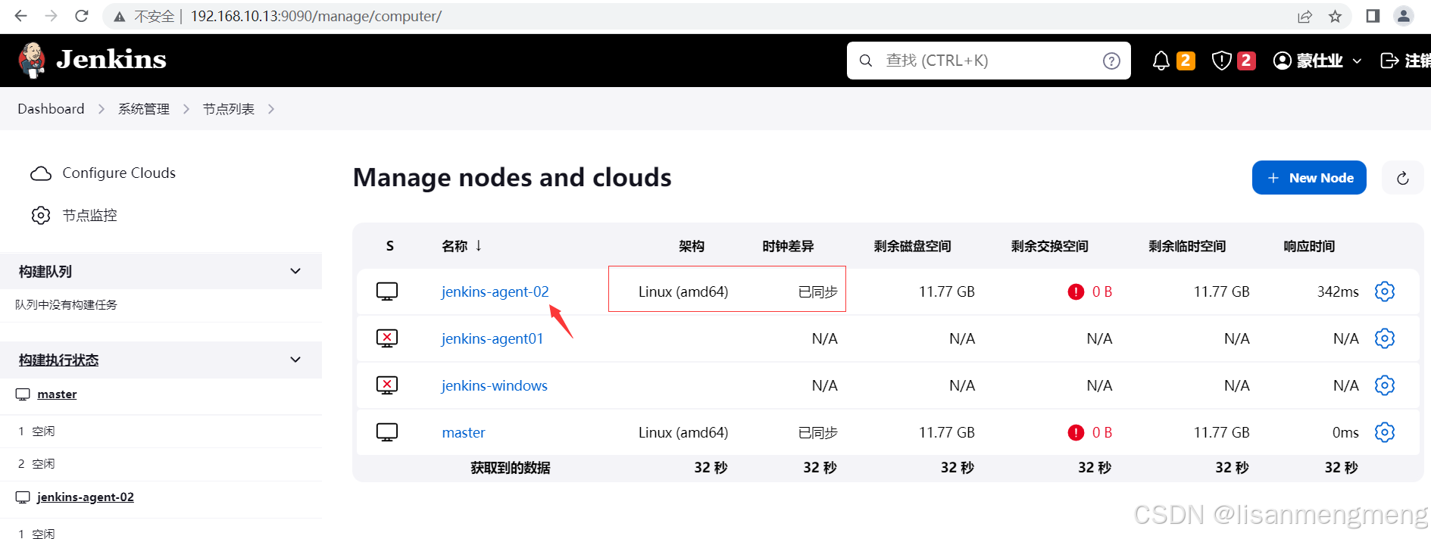Click the 队列中没有构建任务 message
Viewport: 1431px width, 539px height.
coord(67,304)
